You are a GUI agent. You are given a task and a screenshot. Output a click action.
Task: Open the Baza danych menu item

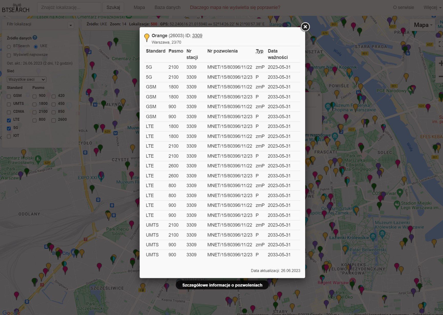pos(167,7)
